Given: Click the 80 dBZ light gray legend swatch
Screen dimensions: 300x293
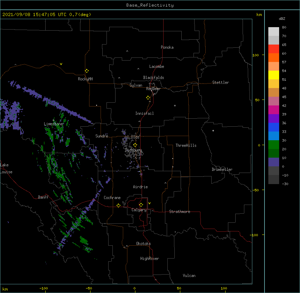Looking at the screenshot, I should [x=274, y=32].
